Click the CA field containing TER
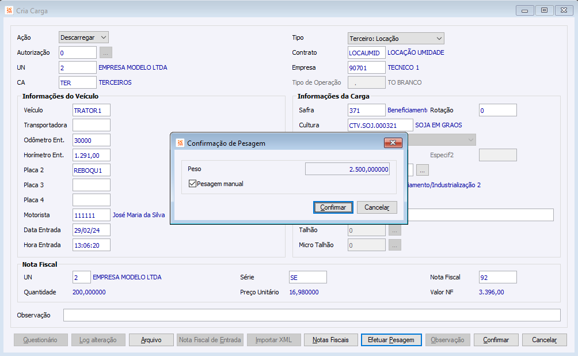This screenshot has height=356, width=578. coord(78,82)
